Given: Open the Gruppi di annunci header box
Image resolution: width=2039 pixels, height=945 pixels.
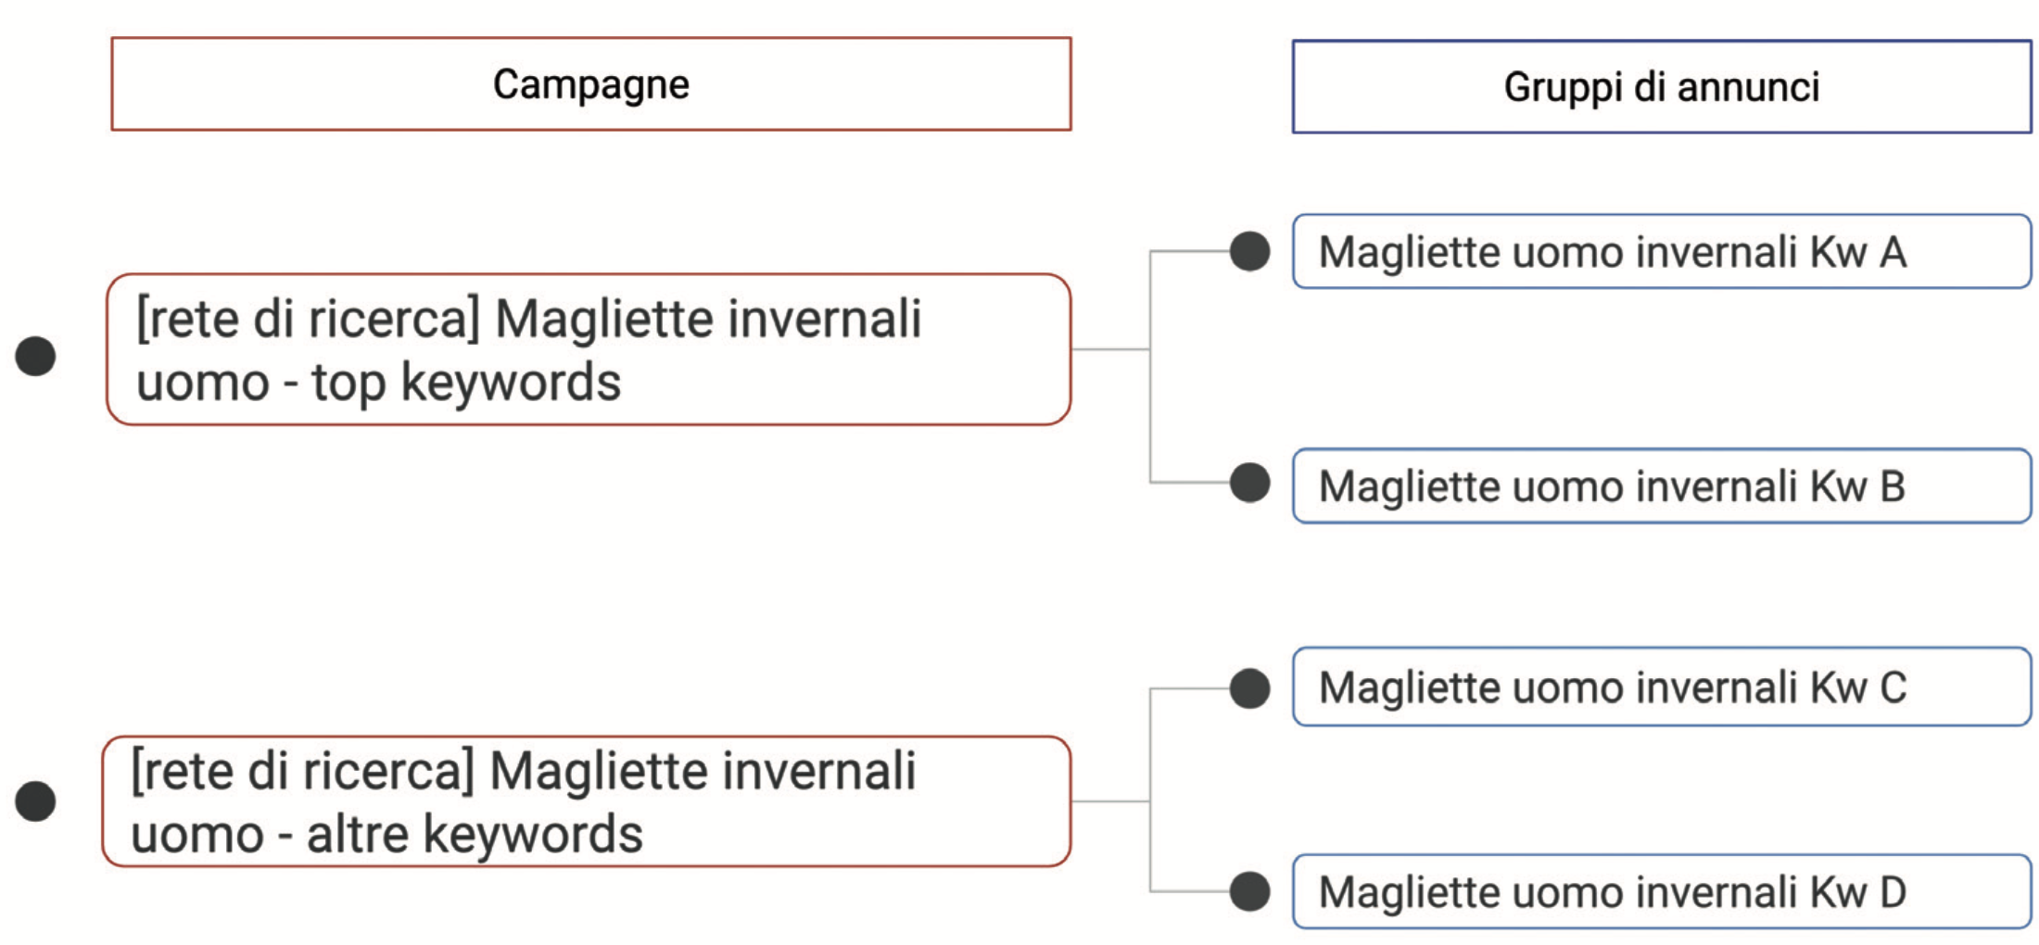Looking at the screenshot, I should pyautogui.click(x=1662, y=86).
